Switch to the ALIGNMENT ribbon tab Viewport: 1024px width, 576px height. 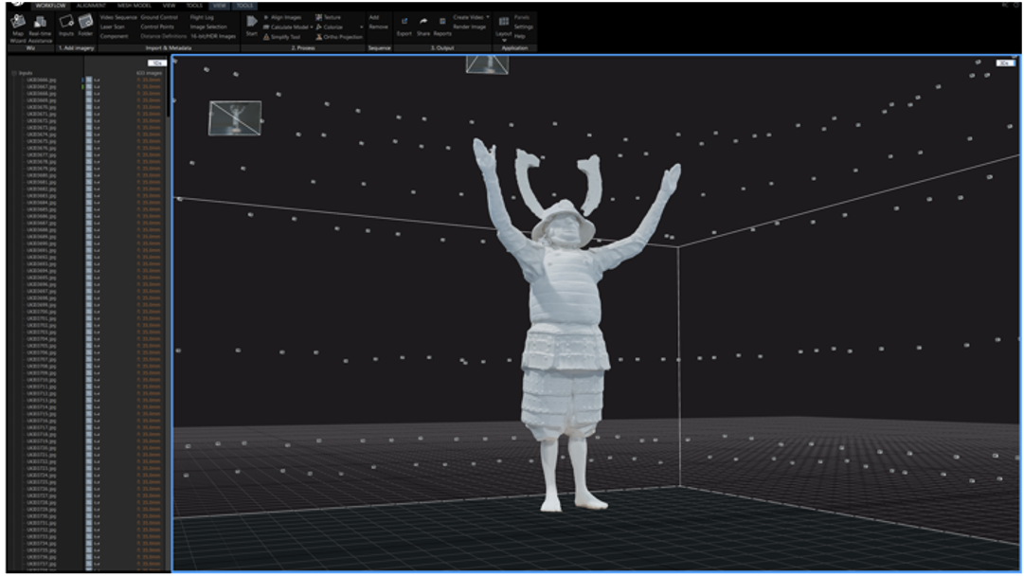[91, 6]
